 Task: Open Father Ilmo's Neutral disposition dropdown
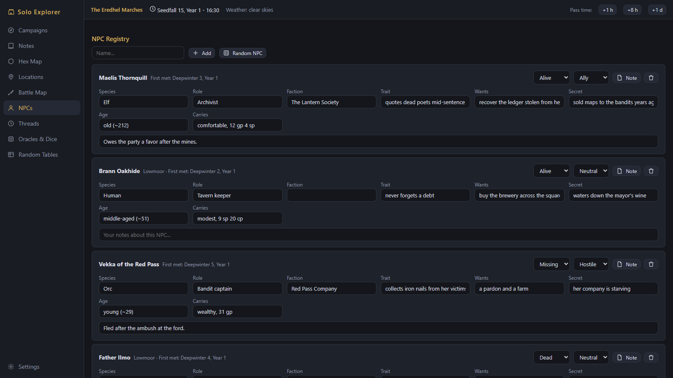click(591, 357)
